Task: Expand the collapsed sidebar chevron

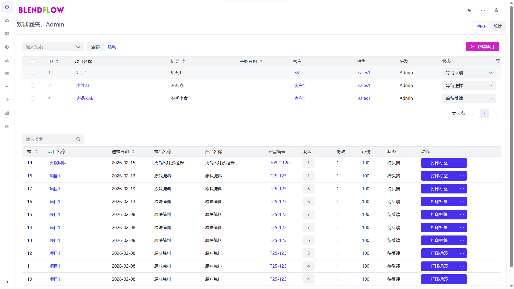Action: (x=7, y=282)
